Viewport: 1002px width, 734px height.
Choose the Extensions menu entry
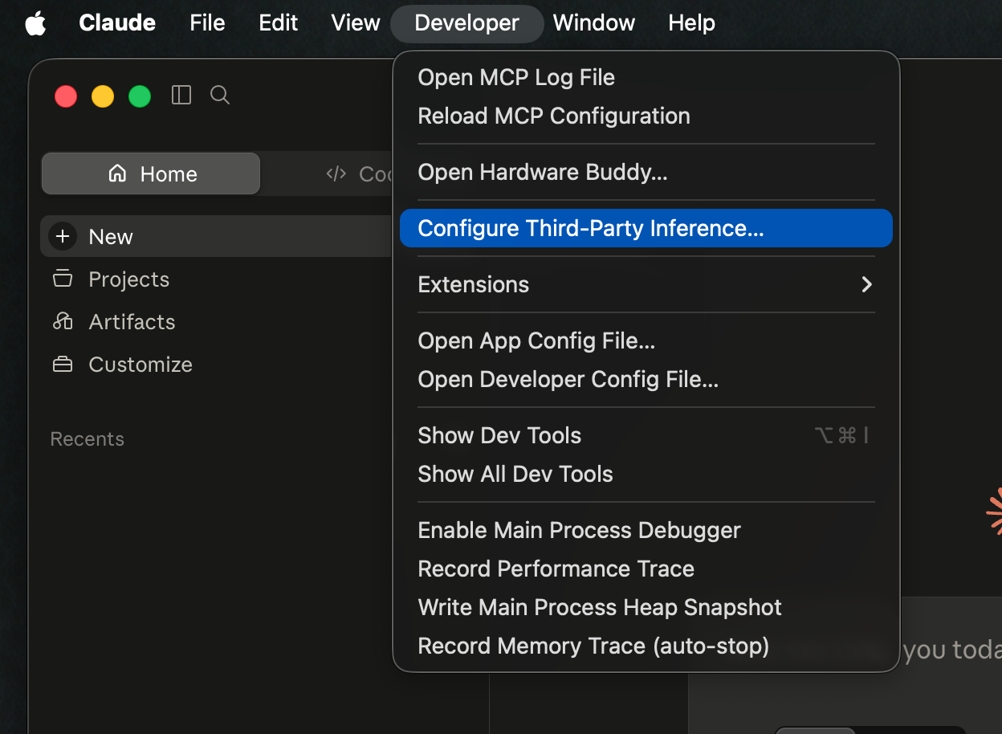(x=646, y=284)
